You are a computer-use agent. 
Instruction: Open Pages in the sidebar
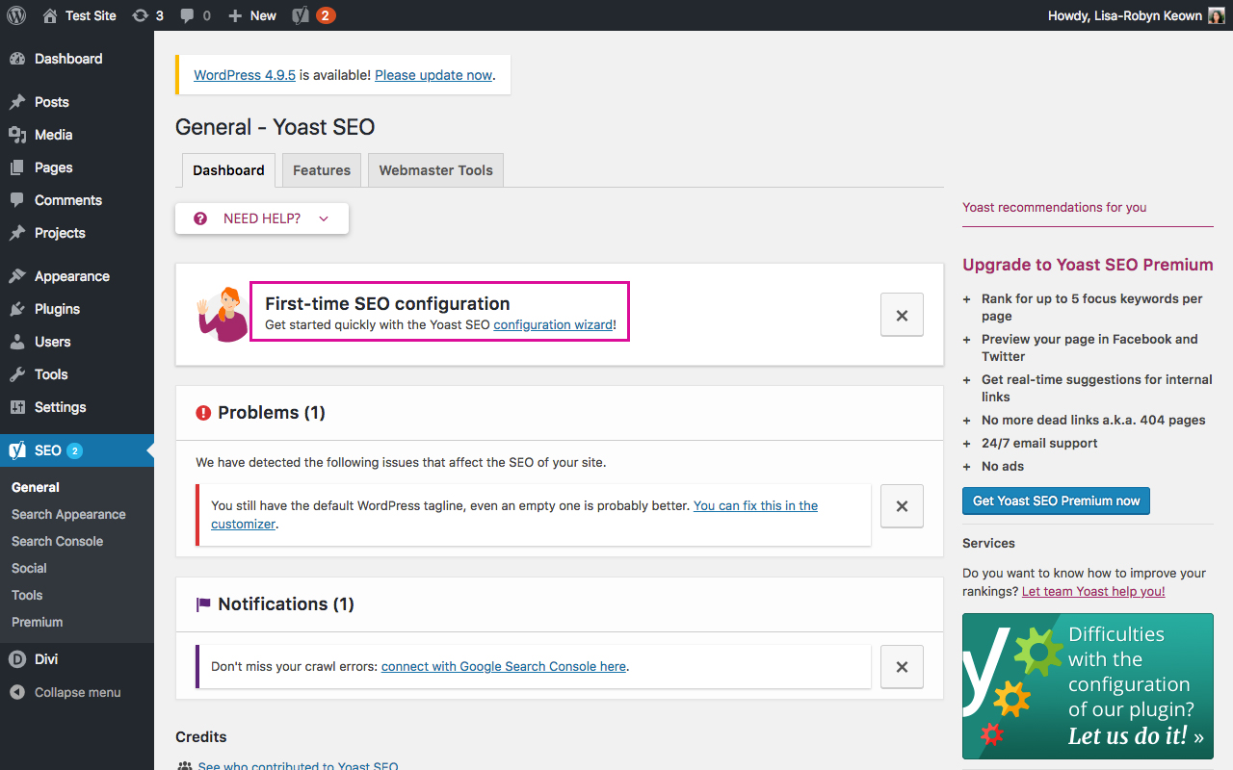click(x=77, y=167)
